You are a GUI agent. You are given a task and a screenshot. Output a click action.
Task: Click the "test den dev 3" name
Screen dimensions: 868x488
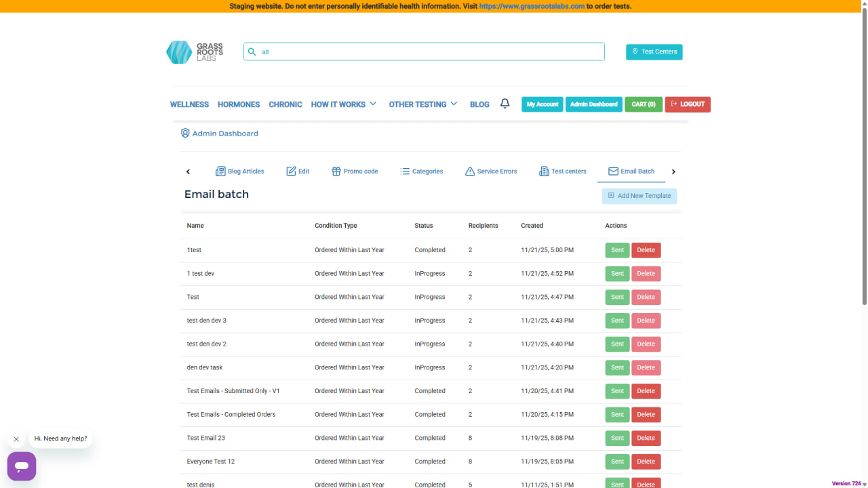pos(207,321)
